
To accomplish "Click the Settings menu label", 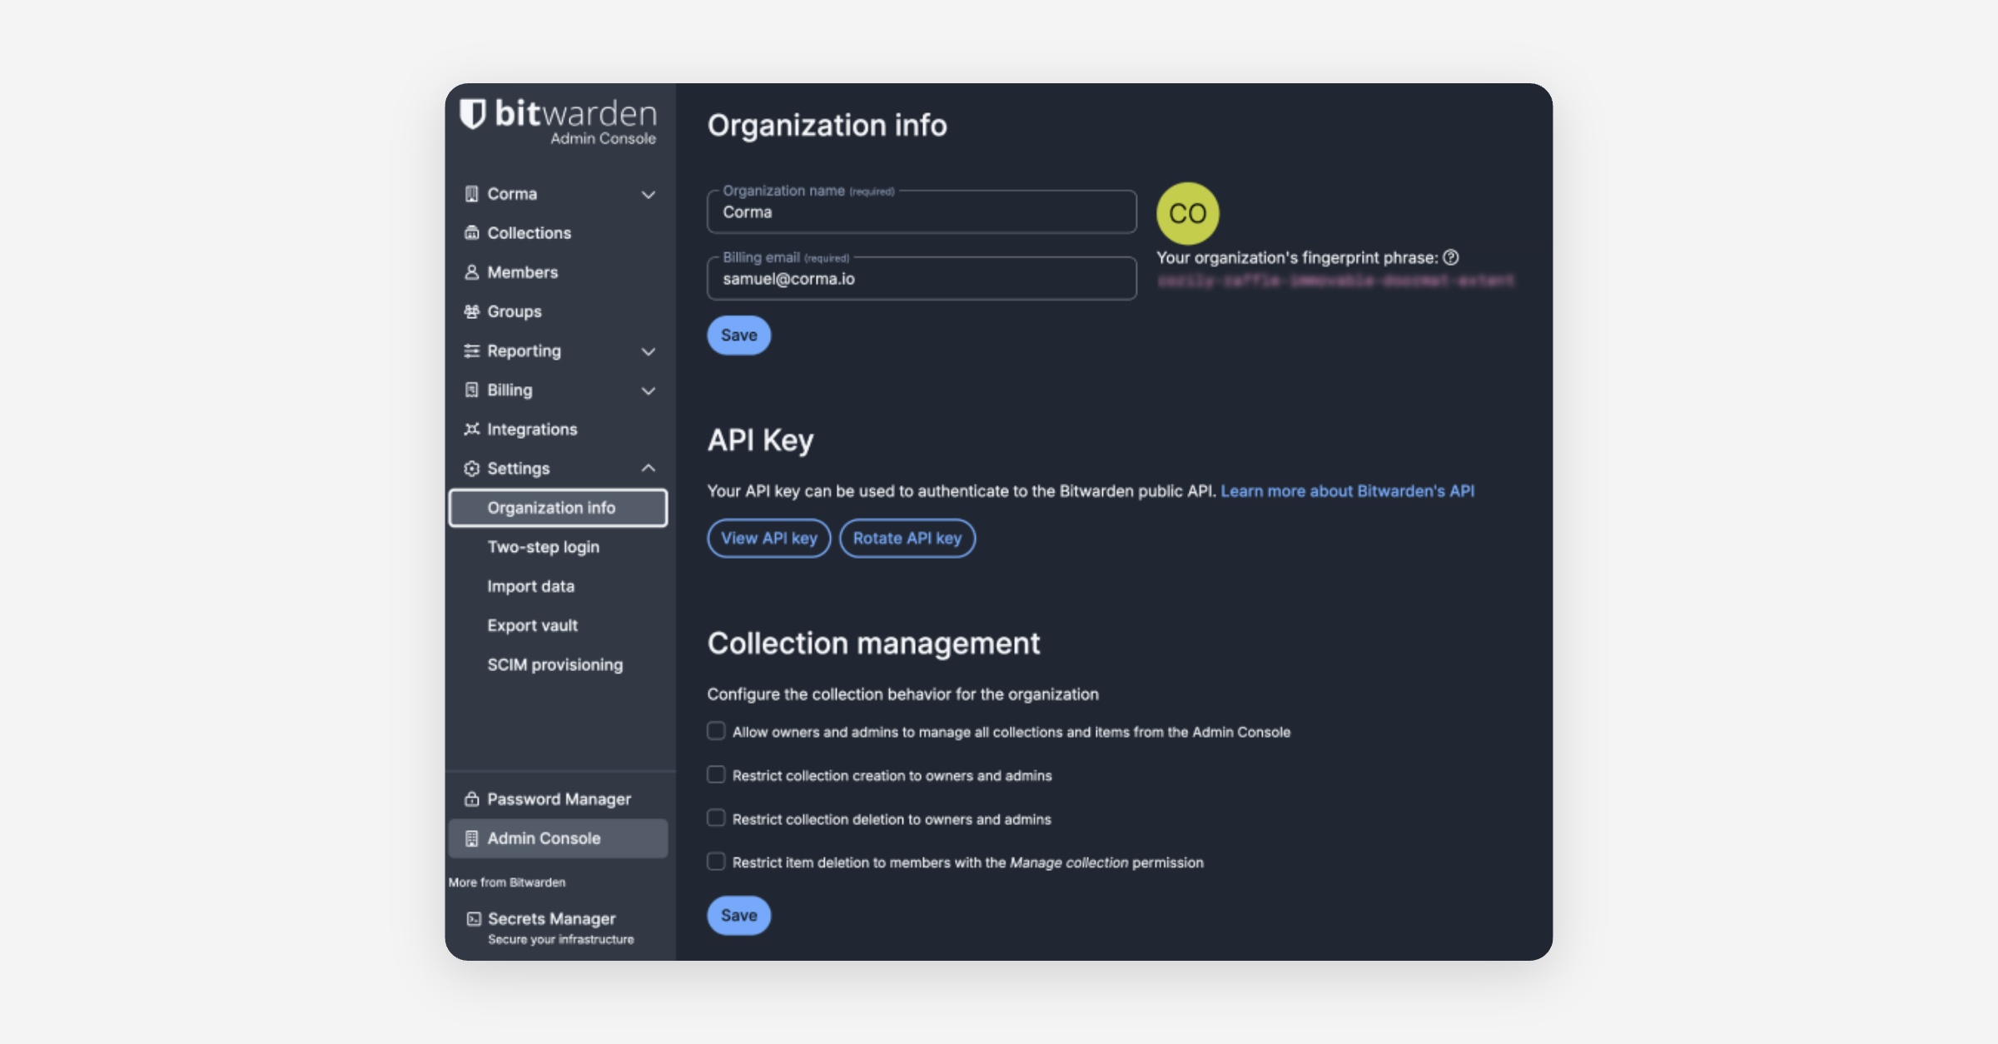I will (518, 468).
